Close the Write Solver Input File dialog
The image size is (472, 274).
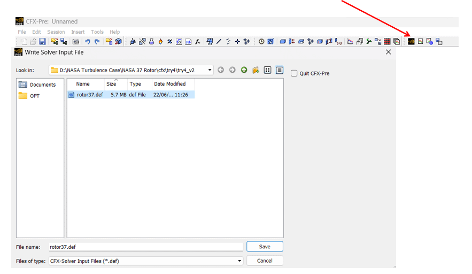coord(388,52)
